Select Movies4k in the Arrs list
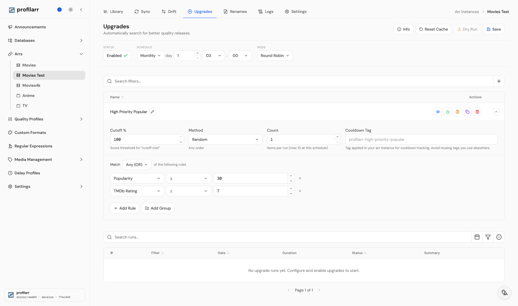The height and width of the screenshot is (306, 518). coord(49,86)
